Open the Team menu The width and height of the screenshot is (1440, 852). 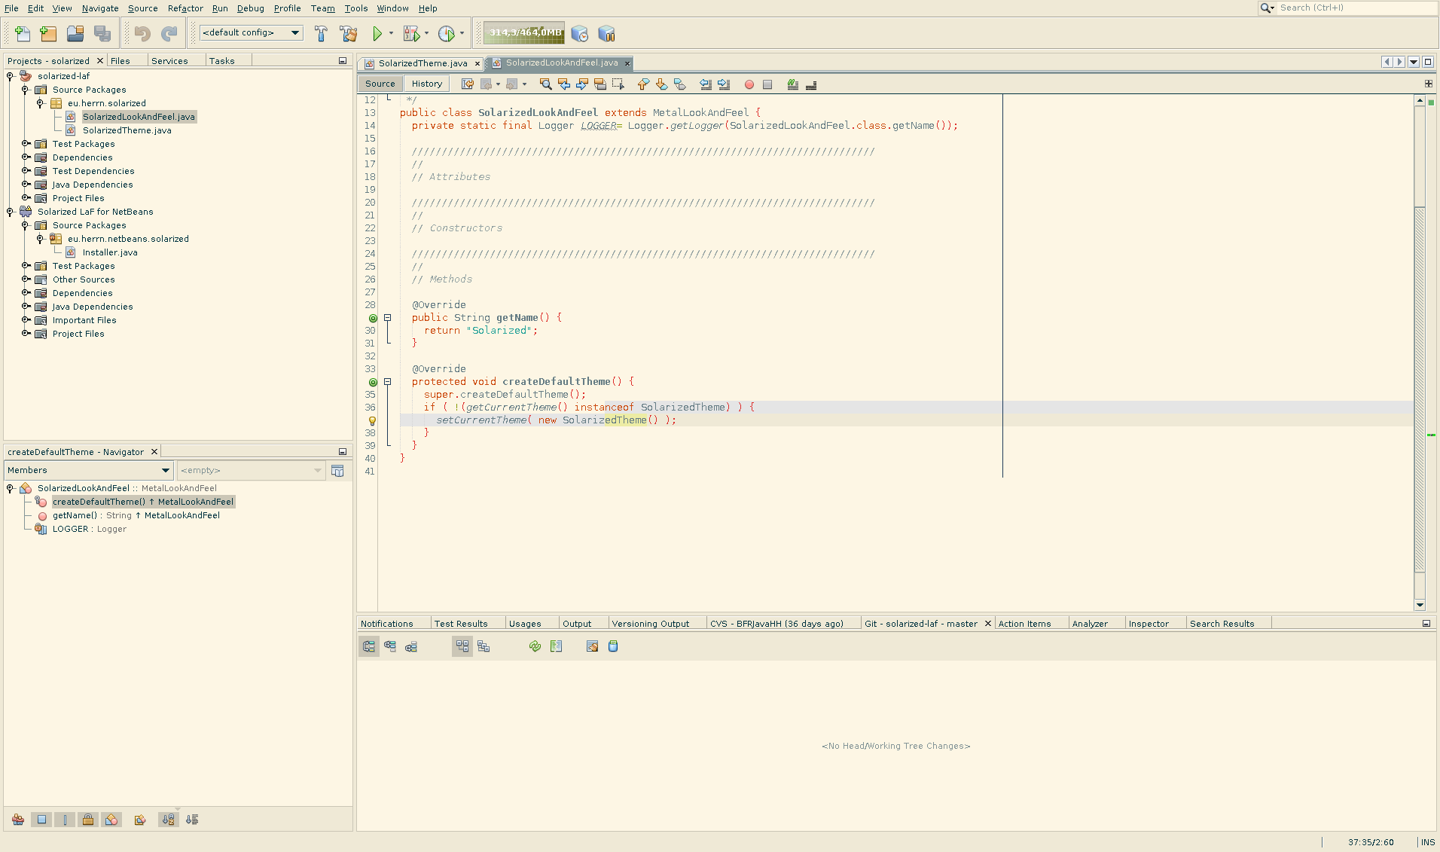[322, 8]
